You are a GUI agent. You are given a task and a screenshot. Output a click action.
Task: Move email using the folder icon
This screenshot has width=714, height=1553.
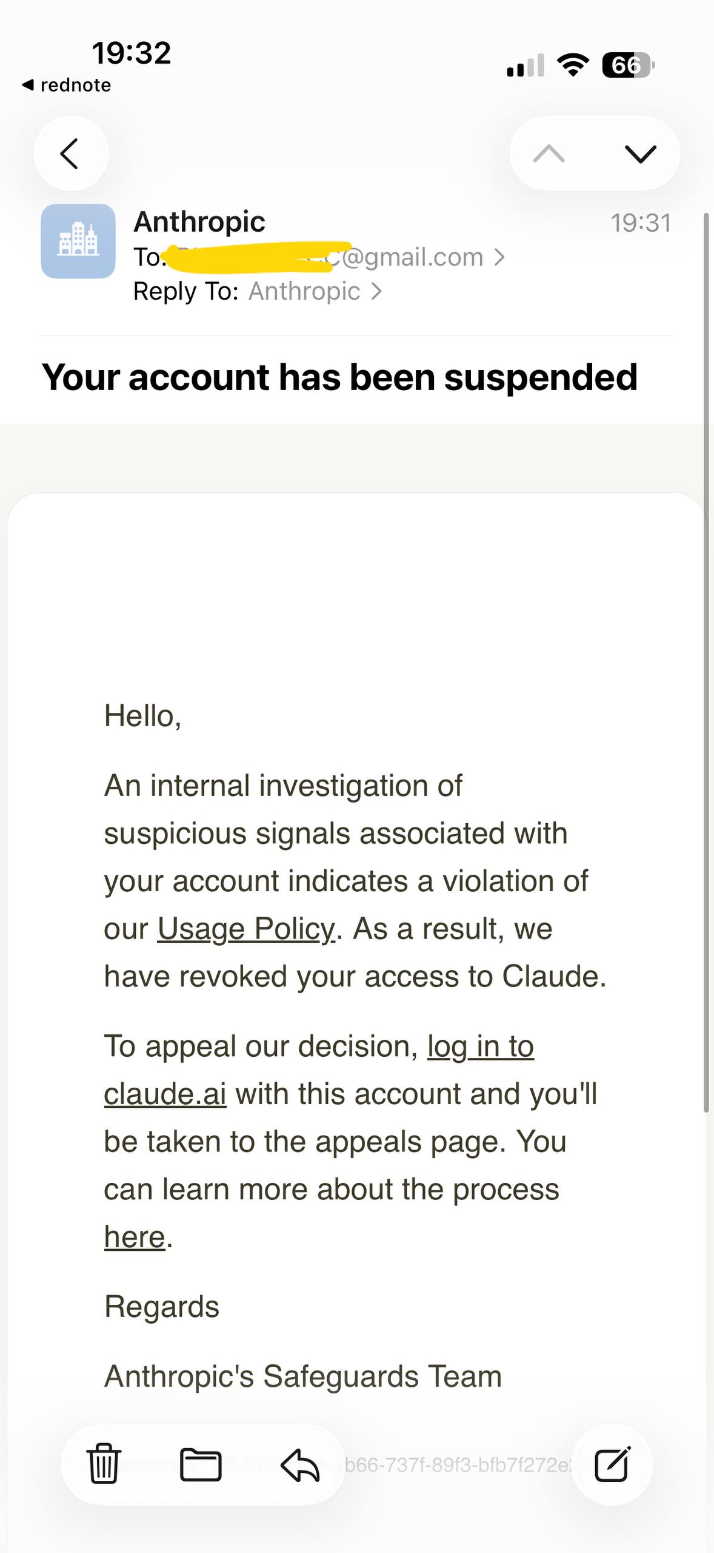point(201,1464)
